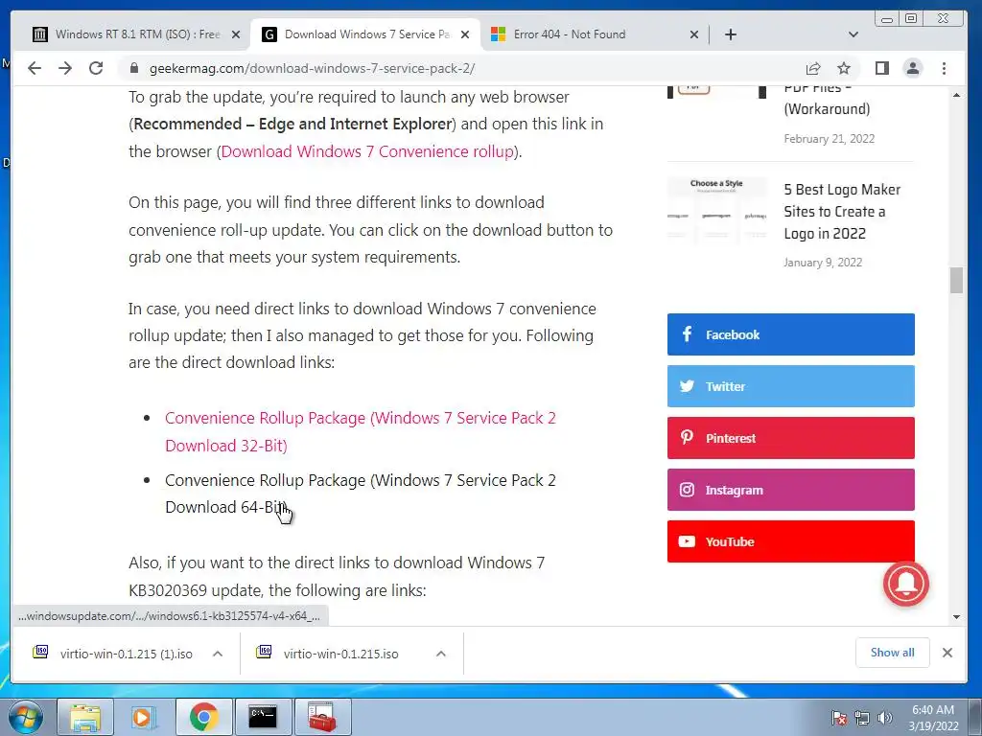Close the downloads bar
This screenshot has height=736, width=982.
(947, 653)
